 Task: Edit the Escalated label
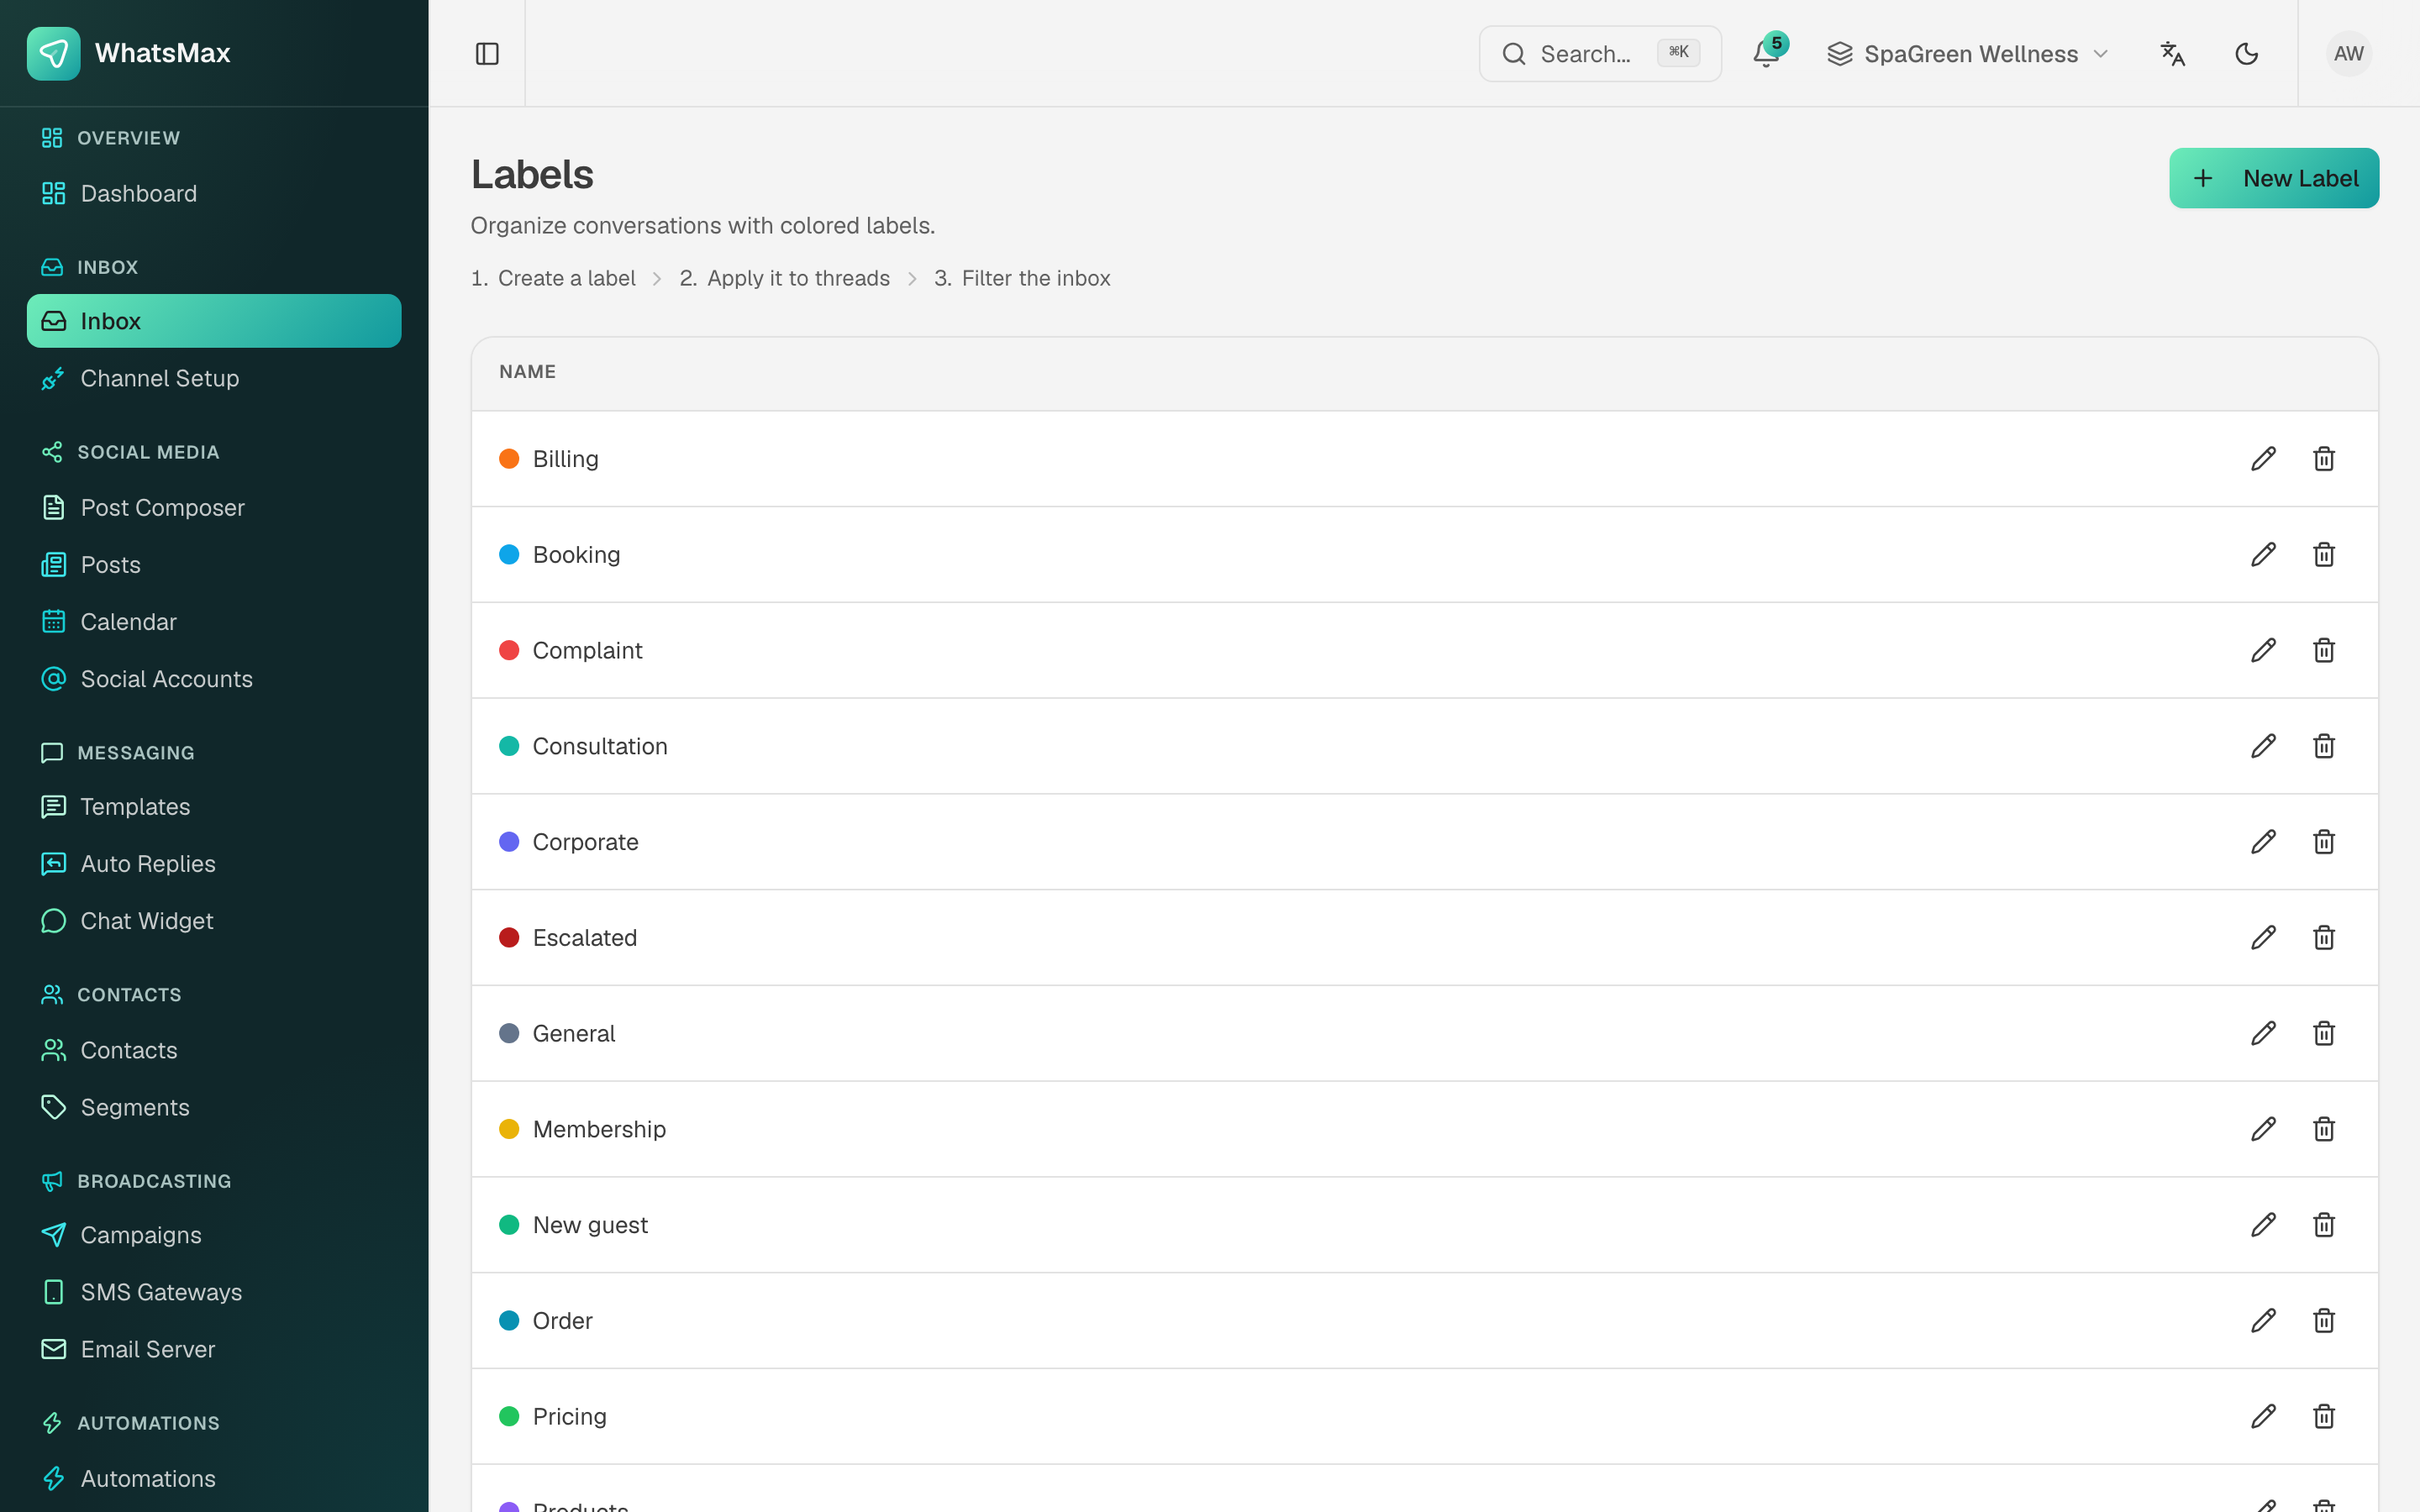[x=2264, y=938]
